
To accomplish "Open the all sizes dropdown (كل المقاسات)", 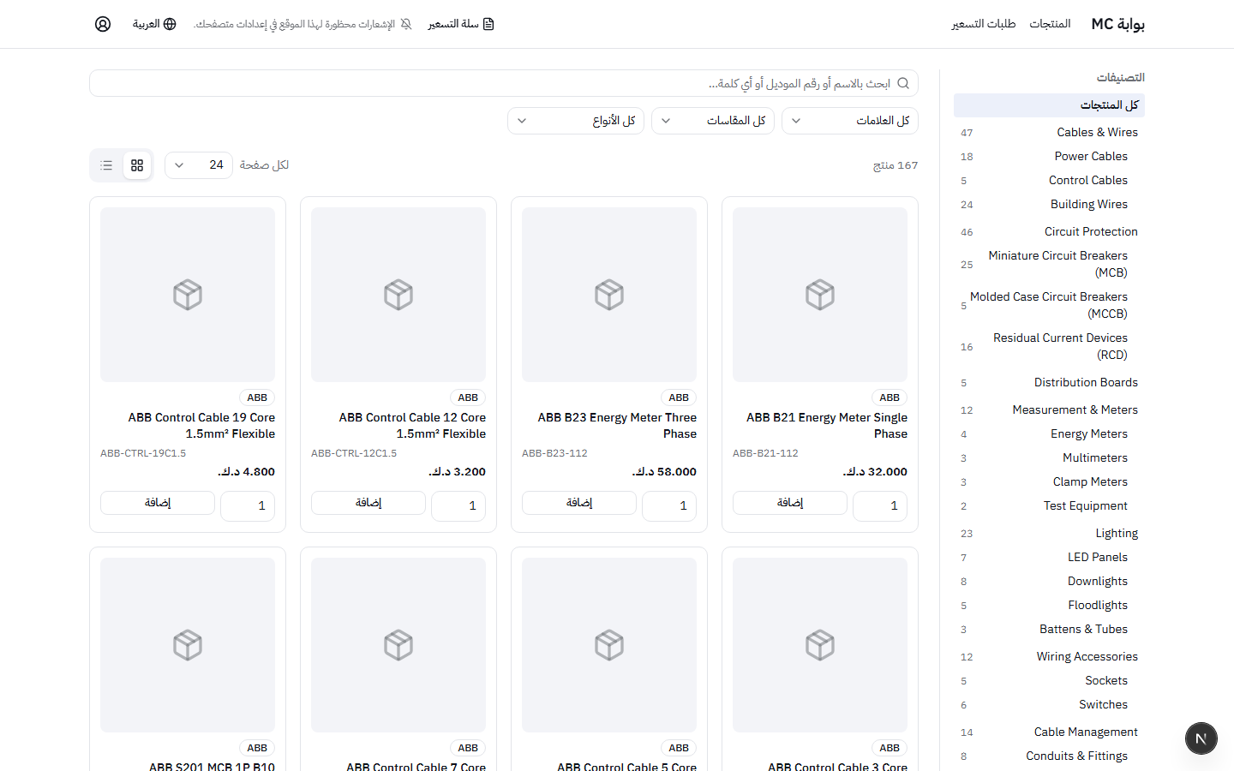I will pyautogui.click(x=713, y=121).
